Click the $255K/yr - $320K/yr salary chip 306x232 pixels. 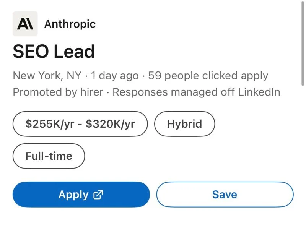tap(80, 123)
